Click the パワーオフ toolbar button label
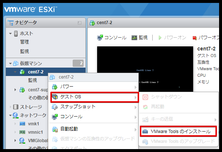Image resolution: width=222 pixels, height=152 pixels. click(x=208, y=38)
